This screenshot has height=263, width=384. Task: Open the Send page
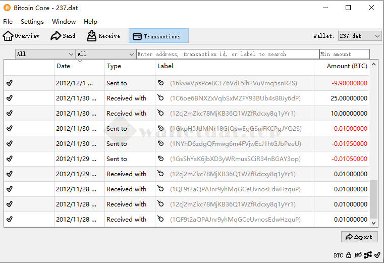tap(63, 36)
